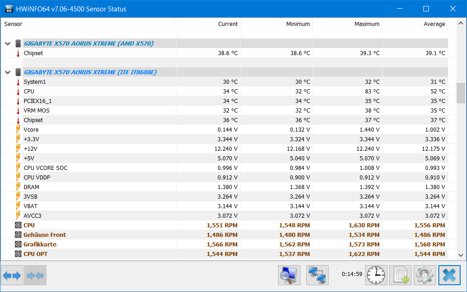Click thermometer icon beside System1
This screenshot has width=467, height=292.
click(x=18, y=82)
